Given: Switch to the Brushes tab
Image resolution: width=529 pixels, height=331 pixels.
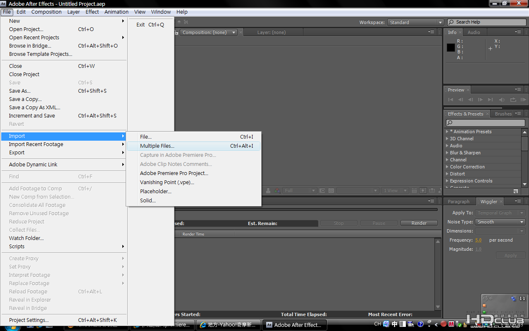Looking at the screenshot, I should click(x=503, y=114).
